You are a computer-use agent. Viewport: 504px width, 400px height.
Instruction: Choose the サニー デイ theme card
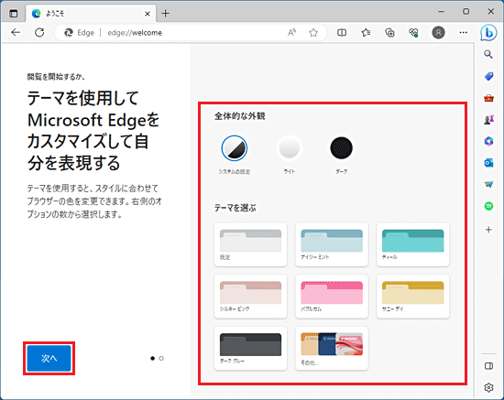[412, 297]
